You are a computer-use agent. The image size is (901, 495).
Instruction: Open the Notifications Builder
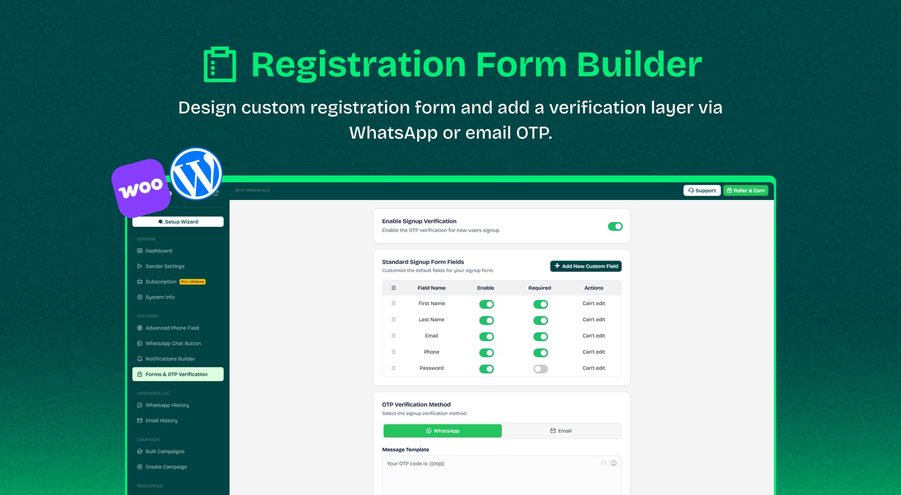point(170,359)
